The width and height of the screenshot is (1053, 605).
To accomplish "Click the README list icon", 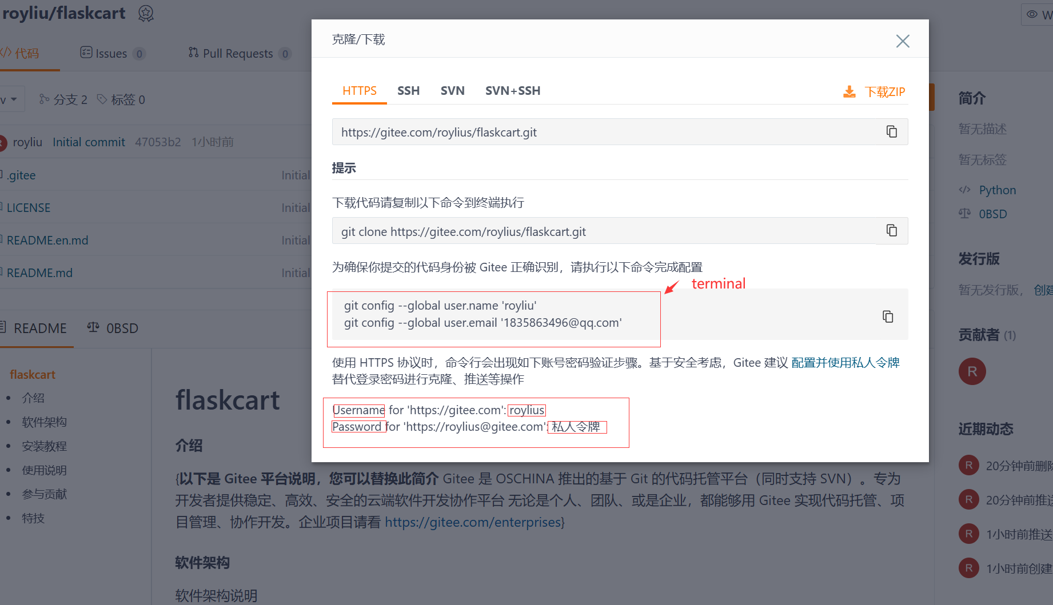I will coord(3,327).
